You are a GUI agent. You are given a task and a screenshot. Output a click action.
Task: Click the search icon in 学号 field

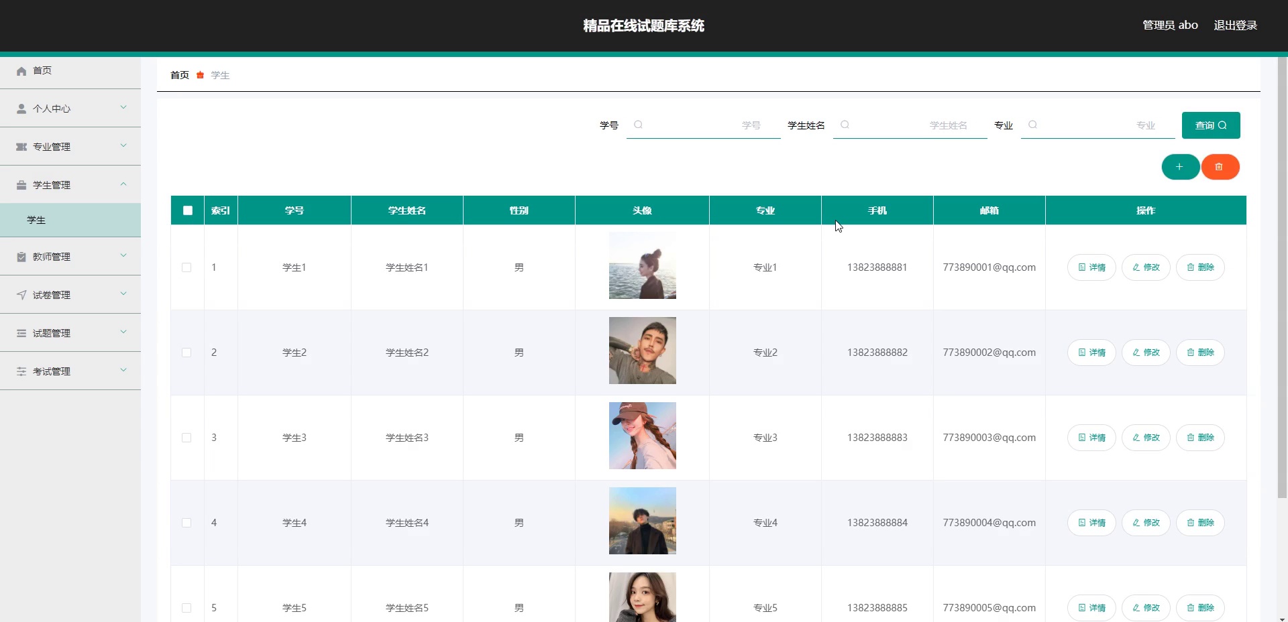pyautogui.click(x=638, y=125)
